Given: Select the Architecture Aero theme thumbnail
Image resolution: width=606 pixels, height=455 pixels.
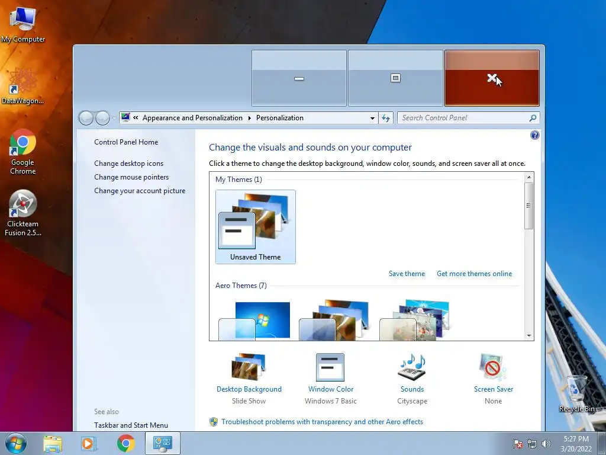Looking at the screenshot, I should pyautogui.click(x=335, y=321).
